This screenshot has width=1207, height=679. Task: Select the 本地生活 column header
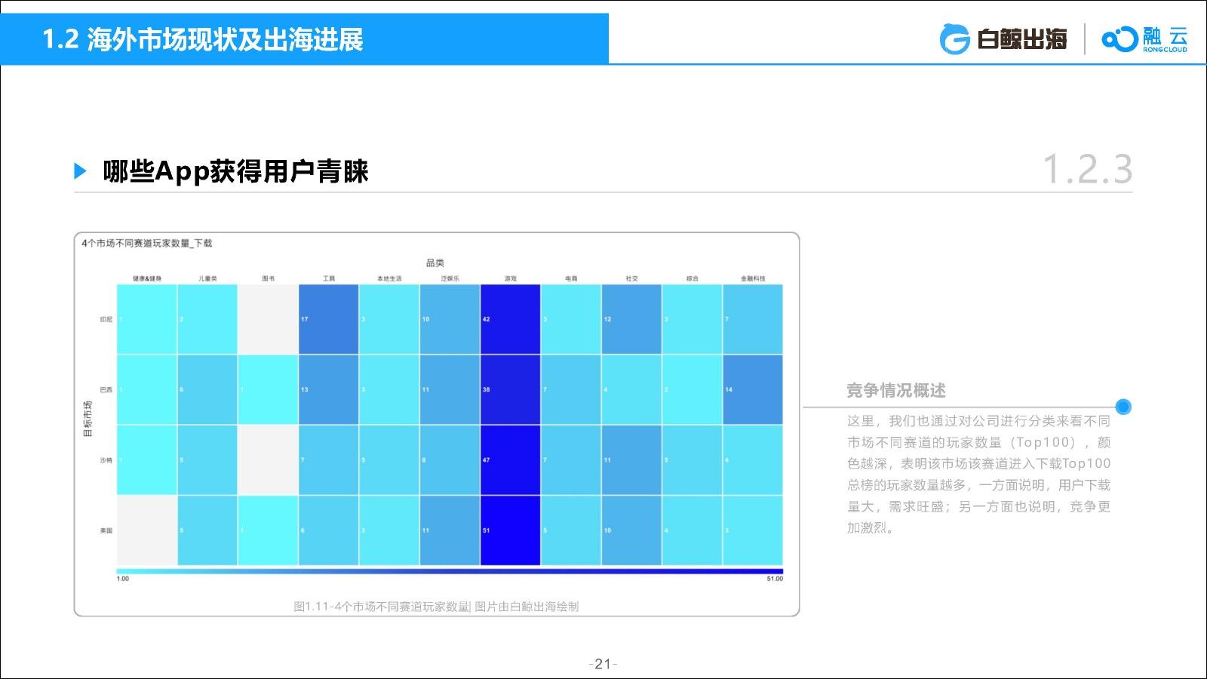click(x=389, y=278)
